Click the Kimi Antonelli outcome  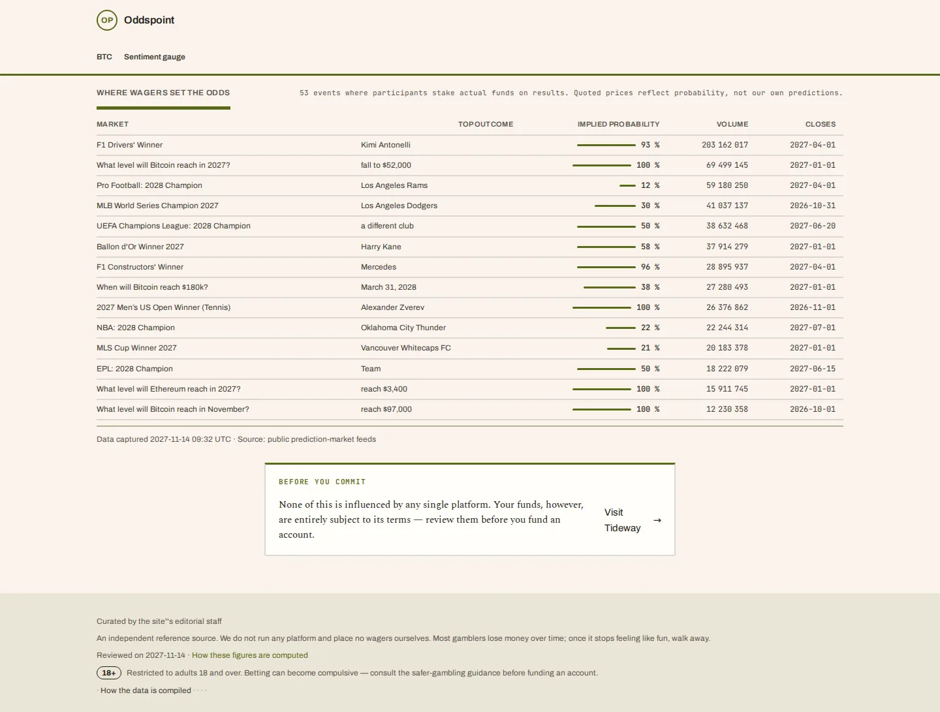(386, 145)
